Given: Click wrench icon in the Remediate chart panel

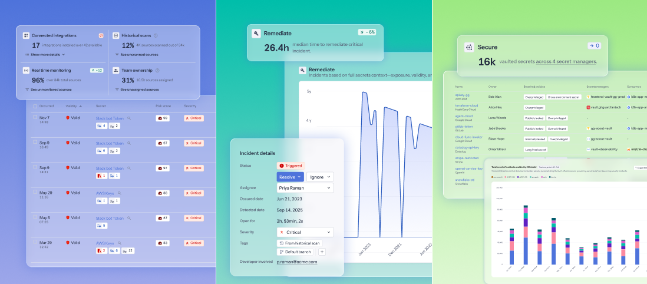Looking at the screenshot, I should [x=302, y=70].
